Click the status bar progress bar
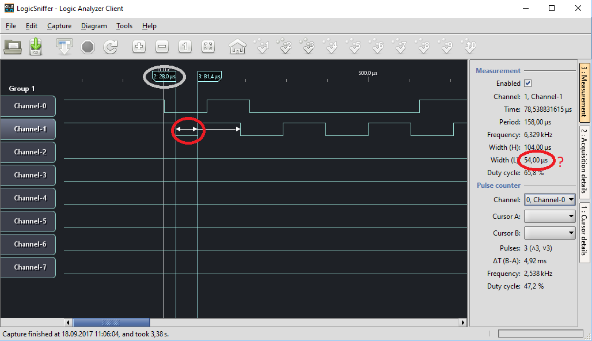 tap(541, 334)
